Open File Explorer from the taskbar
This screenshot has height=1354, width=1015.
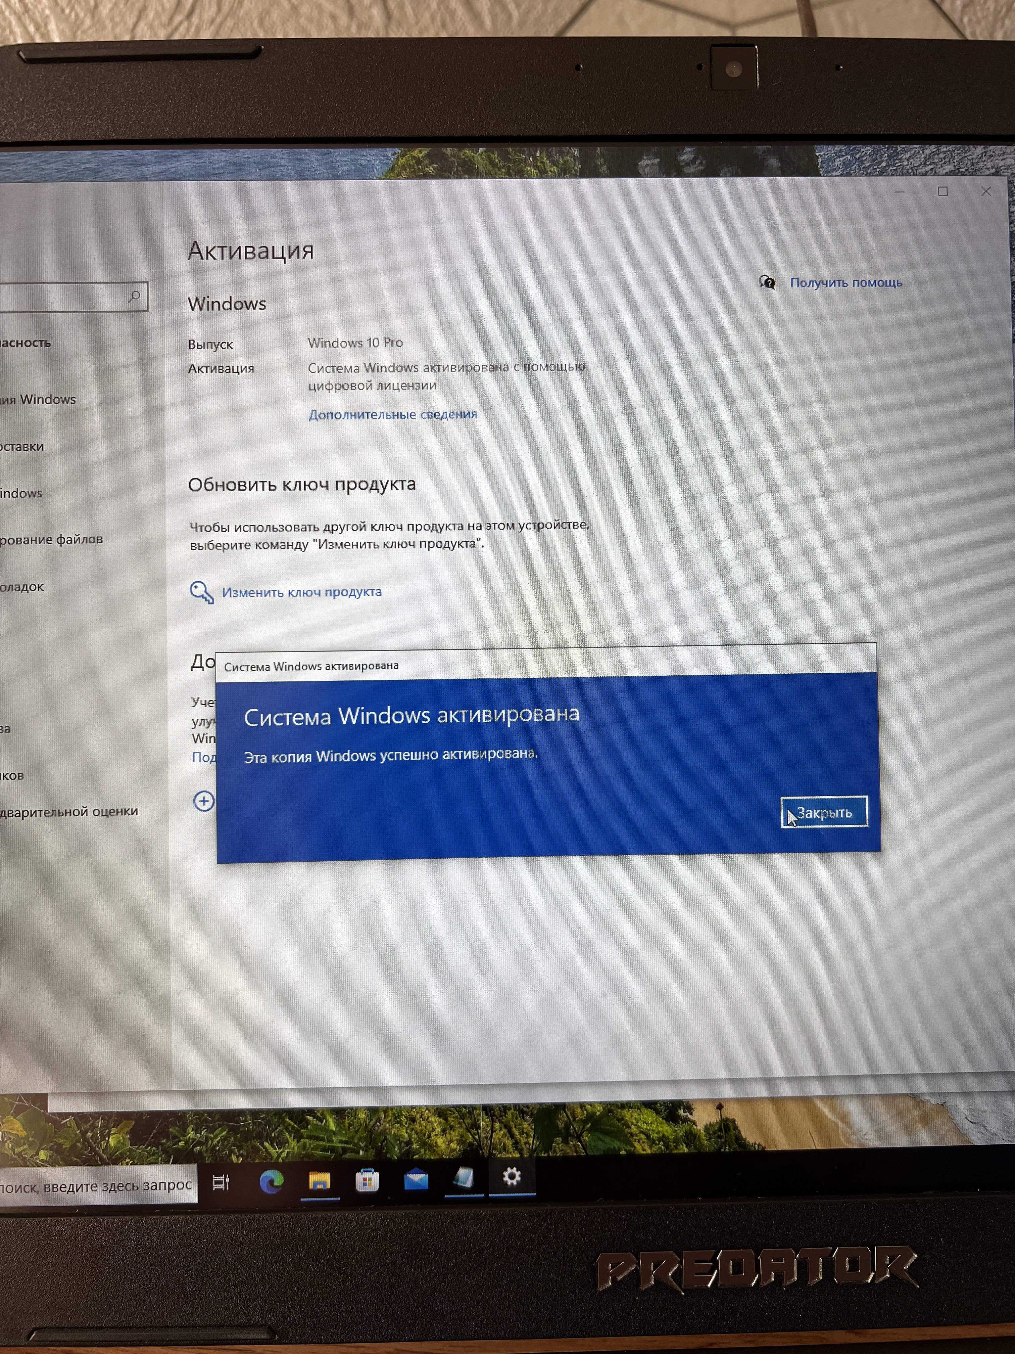point(319,1181)
